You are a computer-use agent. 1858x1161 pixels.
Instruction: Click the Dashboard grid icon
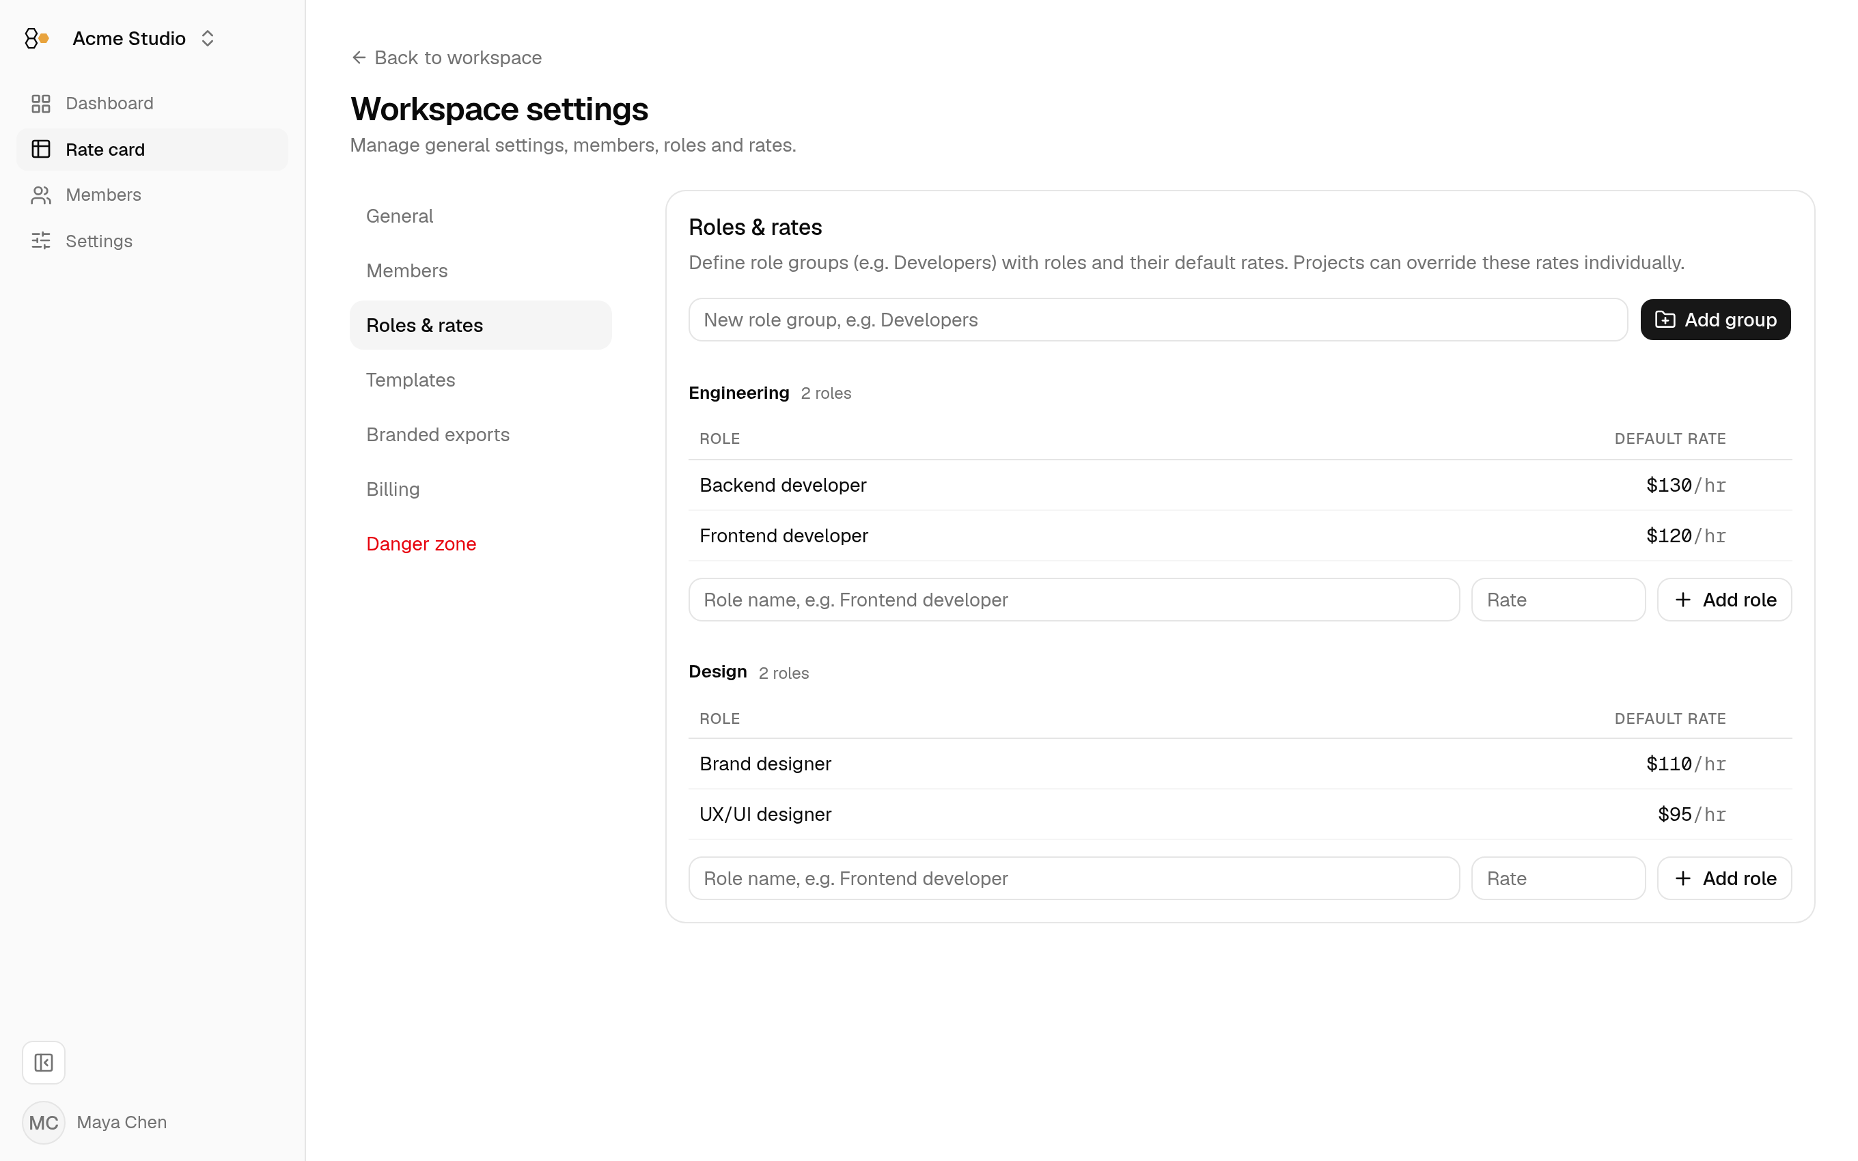tap(41, 104)
